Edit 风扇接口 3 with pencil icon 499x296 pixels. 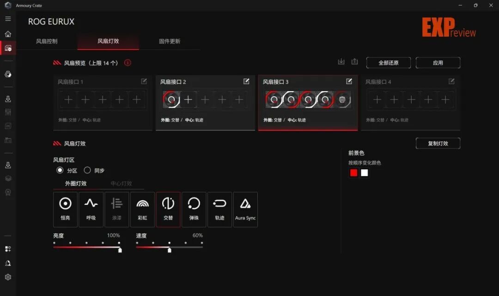point(349,81)
